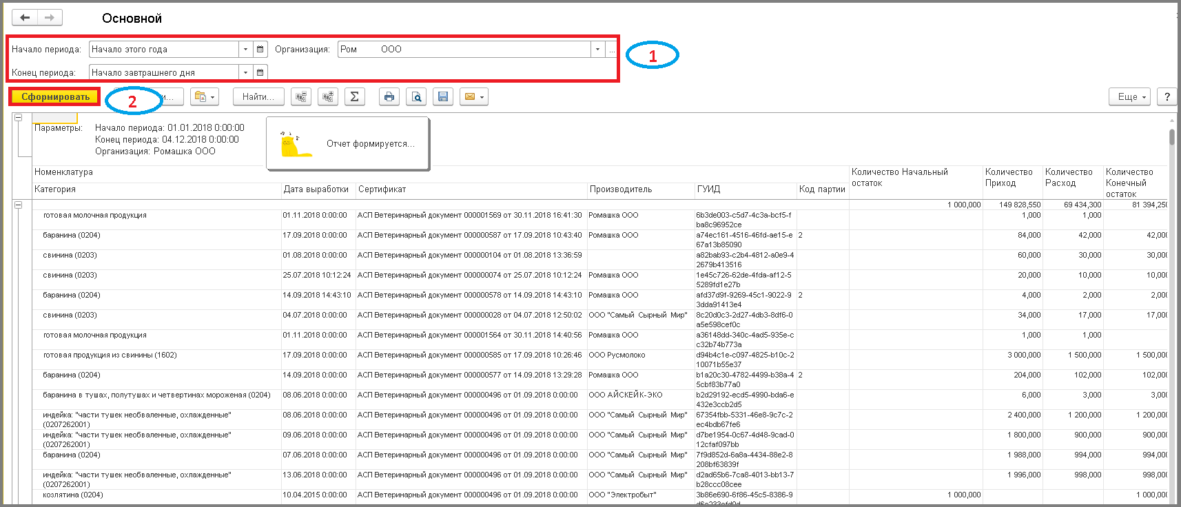This screenshot has width=1181, height=507.
Task: Select the козлятина (0204) category cell
Action: pos(157,497)
